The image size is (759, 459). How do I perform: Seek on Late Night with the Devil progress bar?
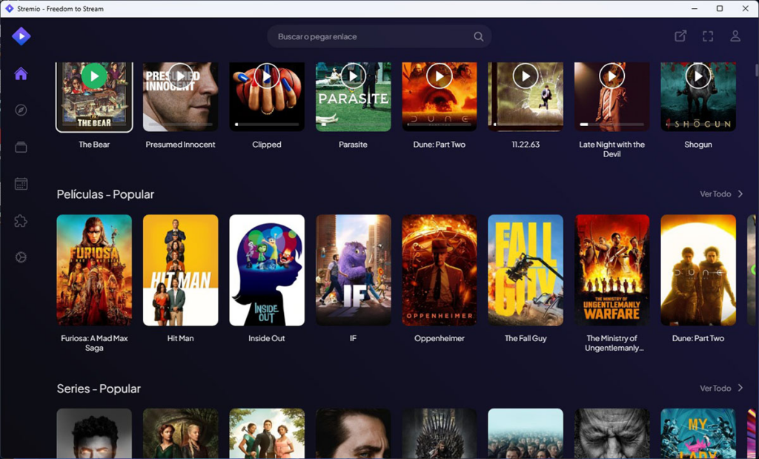click(611, 125)
